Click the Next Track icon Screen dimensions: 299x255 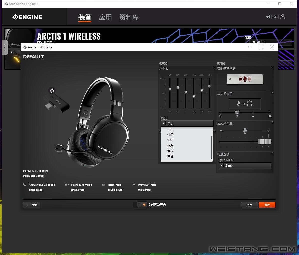[x=104, y=184]
